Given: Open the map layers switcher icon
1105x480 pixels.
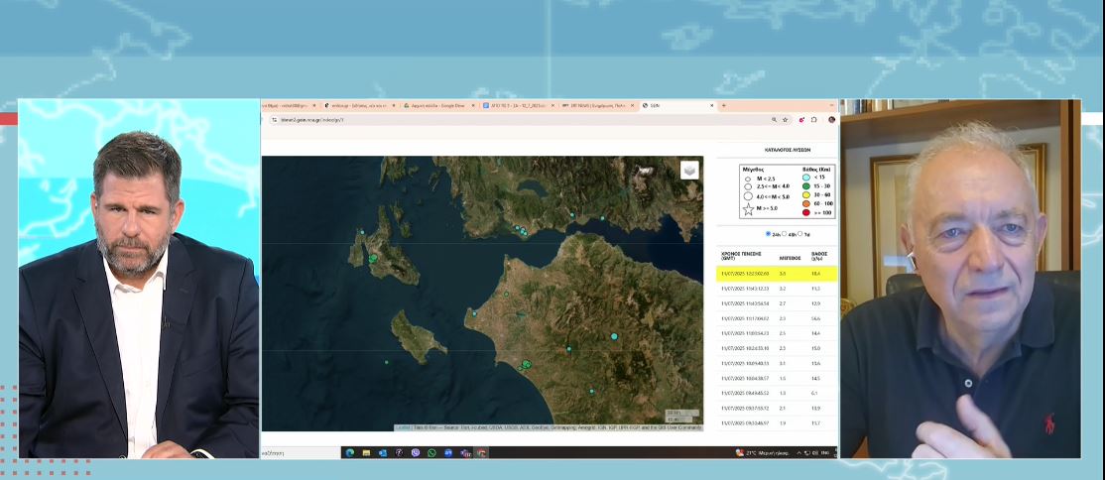Looking at the screenshot, I should 688,171.
